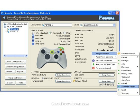Follow the CLICK HERE help link
Image resolution: width=140 pixels, height=106 pixels.
(46, 19)
